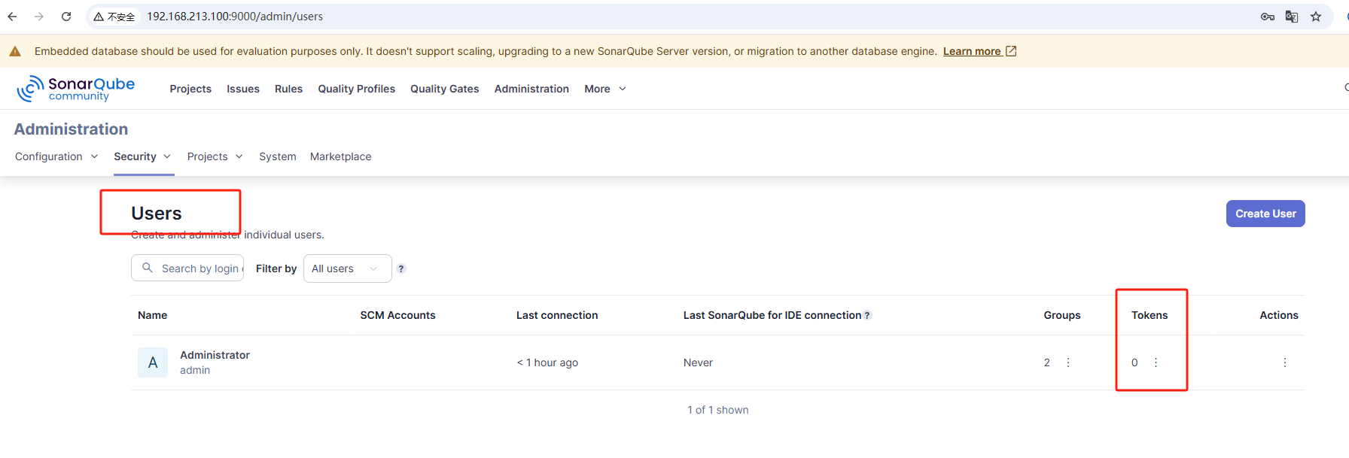Open the Quality Profiles menu item

(x=356, y=89)
